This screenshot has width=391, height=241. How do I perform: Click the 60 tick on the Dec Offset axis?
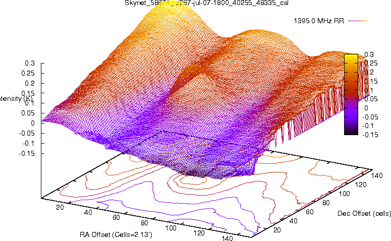coord(309,212)
